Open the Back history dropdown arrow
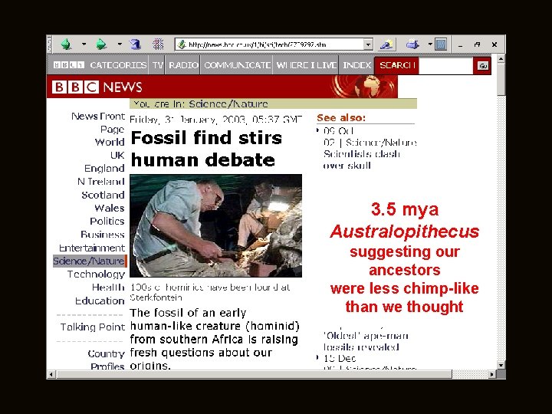Screen dimensions: 552x414 [x=84, y=44]
